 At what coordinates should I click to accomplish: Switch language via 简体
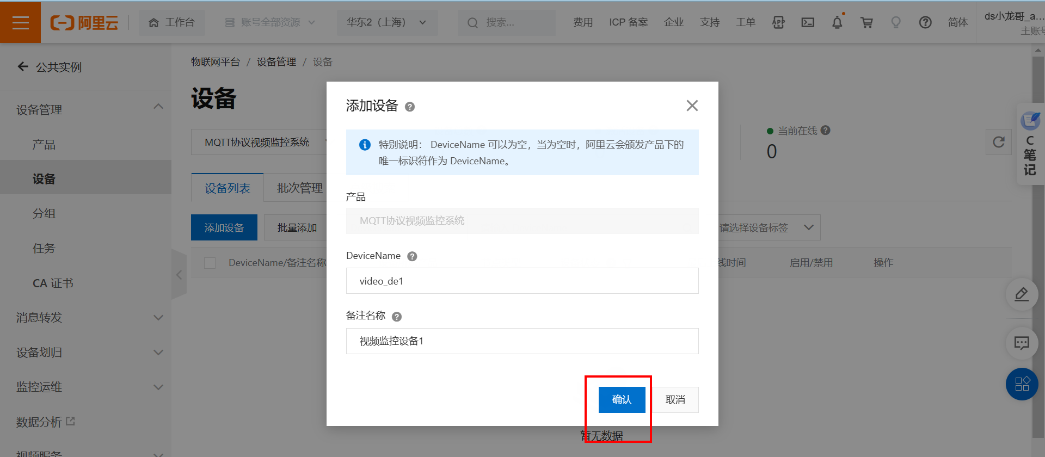(x=958, y=22)
